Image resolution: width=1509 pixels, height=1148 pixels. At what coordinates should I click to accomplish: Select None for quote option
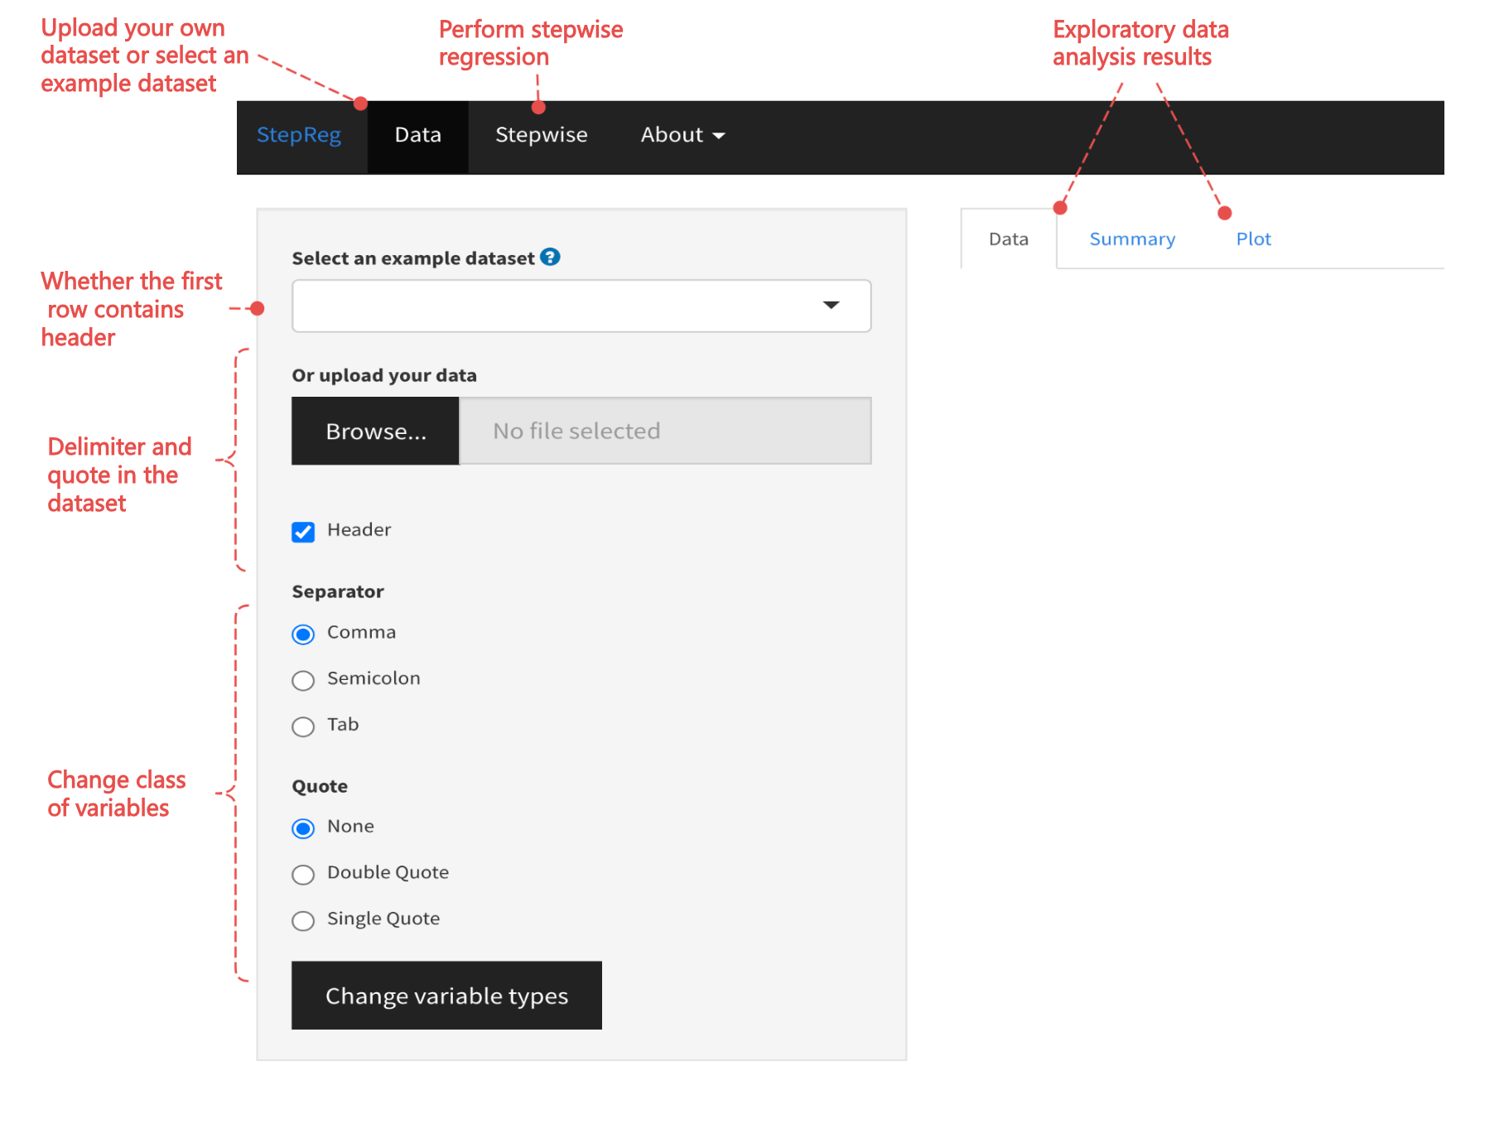coord(303,828)
